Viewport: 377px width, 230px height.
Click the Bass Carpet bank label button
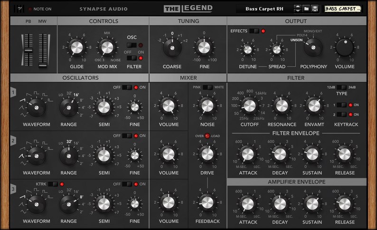[349, 9]
